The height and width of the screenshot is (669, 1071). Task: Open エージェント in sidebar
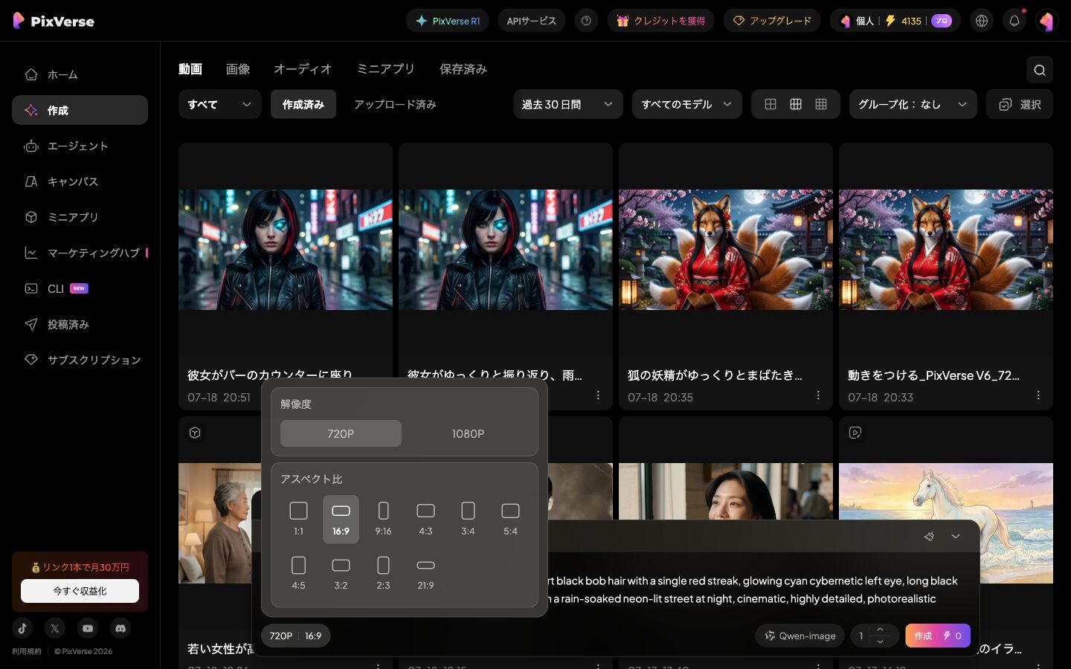(80, 146)
